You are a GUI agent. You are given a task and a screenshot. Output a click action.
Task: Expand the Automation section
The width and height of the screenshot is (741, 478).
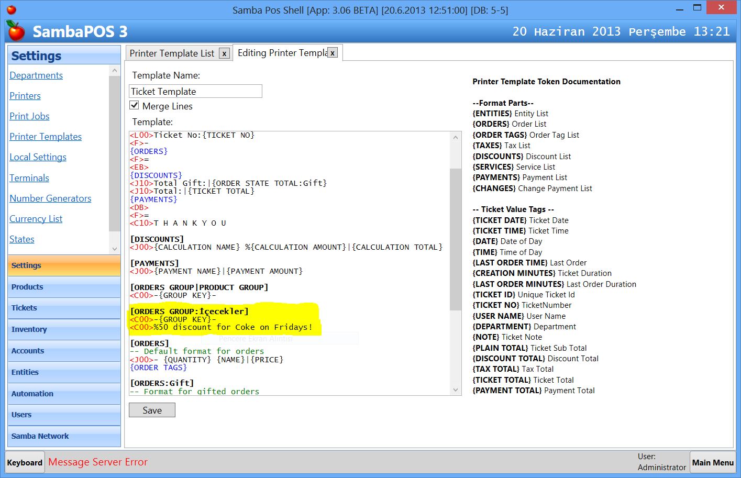[x=64, y=394]
